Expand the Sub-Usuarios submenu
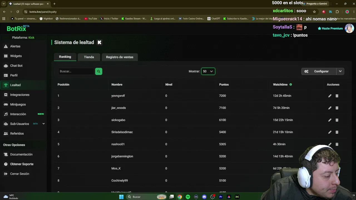 coord(43,124)
